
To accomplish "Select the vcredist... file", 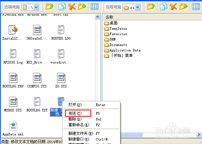I will [61, 57].
